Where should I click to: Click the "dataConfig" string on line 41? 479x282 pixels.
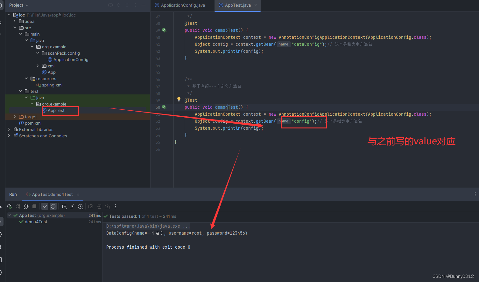307,44
